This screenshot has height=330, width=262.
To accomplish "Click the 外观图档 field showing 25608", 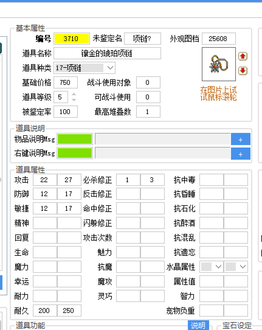I will (219, 39).
